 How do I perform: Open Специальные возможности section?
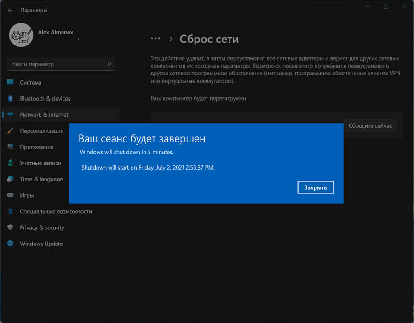pos(56,211)
